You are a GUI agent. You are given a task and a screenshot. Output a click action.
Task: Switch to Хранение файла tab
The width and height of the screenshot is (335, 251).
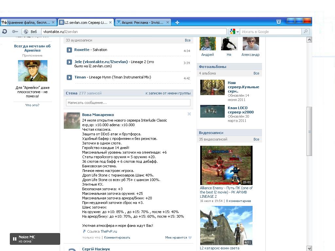click(x=29, y=23)
